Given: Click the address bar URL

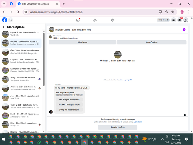Looking at the screenshot, I should point(56,12).
